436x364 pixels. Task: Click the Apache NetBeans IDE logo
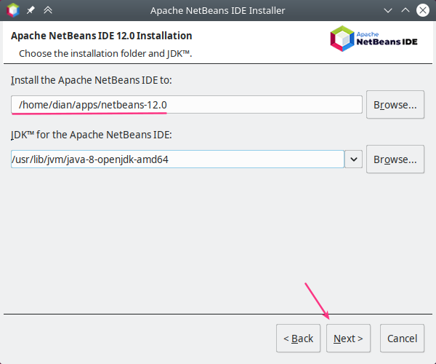(x=374, y=39)
